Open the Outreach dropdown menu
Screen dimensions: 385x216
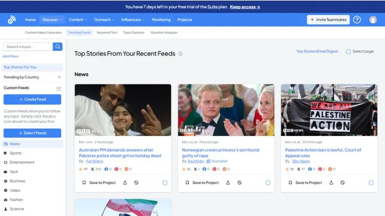(104, 20)
